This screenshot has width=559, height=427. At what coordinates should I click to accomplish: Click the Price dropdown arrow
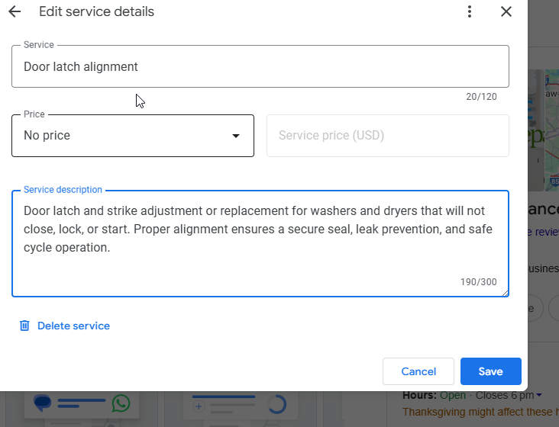pos(236,136)
